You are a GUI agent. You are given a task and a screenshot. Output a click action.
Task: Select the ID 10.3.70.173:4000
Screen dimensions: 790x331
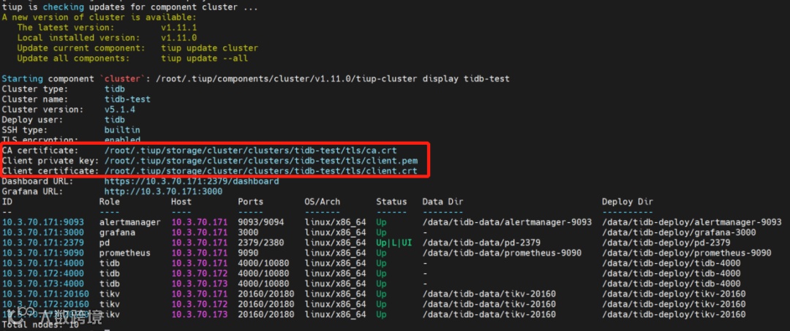point(43,284)
